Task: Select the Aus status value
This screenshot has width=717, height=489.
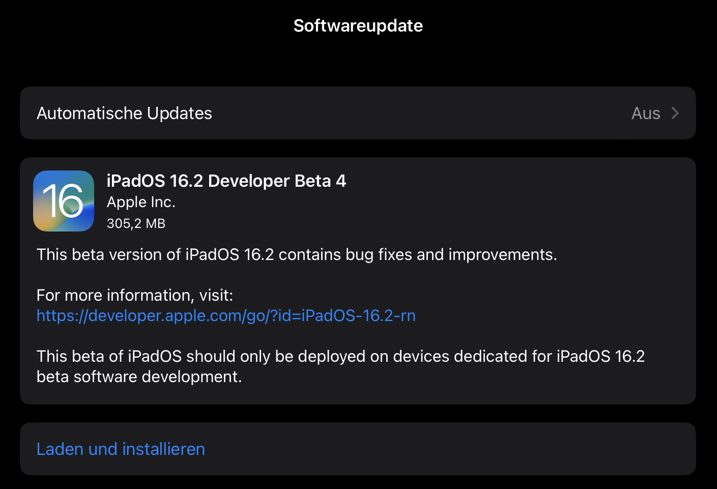Action: [646, 113]
